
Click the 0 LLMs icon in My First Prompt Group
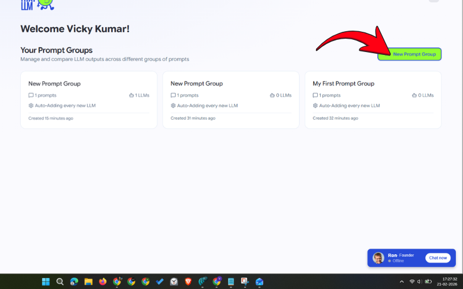coord(414,95)
